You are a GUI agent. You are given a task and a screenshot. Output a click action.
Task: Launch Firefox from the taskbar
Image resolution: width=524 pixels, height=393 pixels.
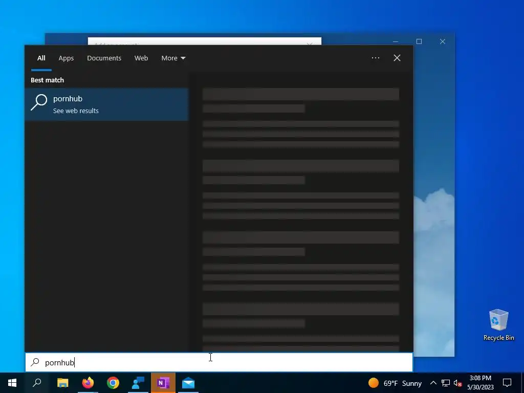pyautogui.click(x=88, y=383)
